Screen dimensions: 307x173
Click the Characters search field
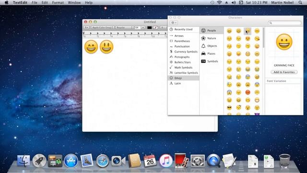284,23
